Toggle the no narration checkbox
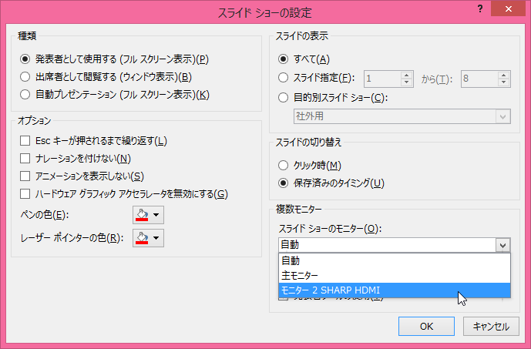 point(26,159)
